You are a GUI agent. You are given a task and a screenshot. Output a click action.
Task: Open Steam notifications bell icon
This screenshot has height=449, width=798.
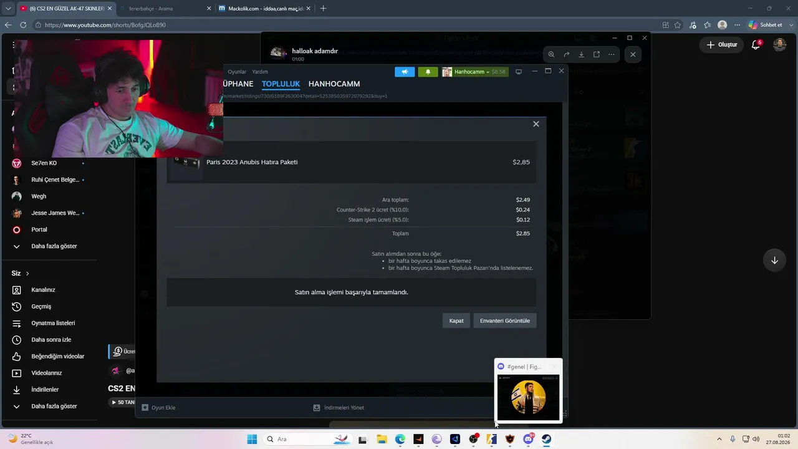click(x=428, y=72)
